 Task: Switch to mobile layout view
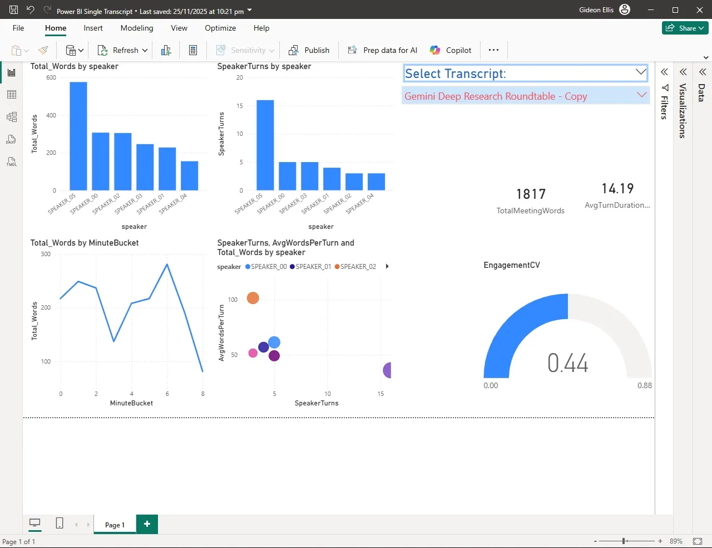coord(60,523)
